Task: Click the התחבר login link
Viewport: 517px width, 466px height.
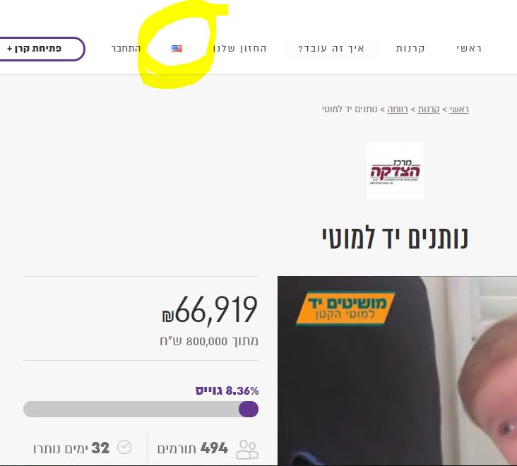Action: [126, 49]
